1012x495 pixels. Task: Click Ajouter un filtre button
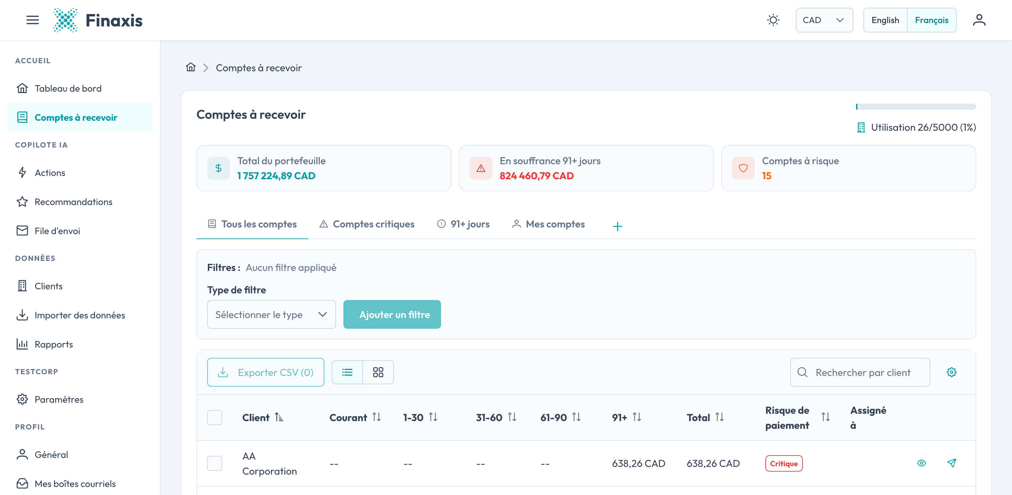click(392, 314)
